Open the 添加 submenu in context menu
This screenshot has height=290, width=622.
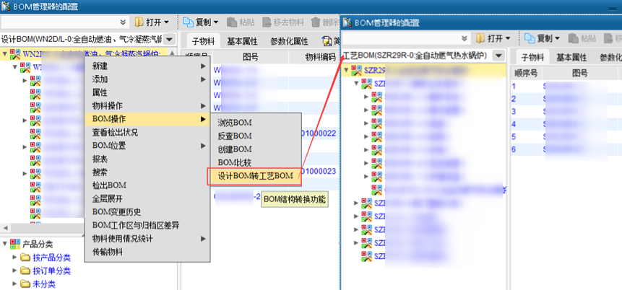coord(147,79)
